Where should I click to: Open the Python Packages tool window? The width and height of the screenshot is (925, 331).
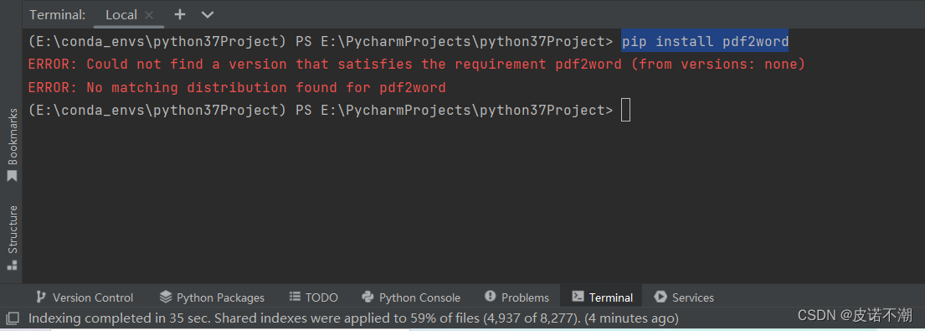[213, 297]
